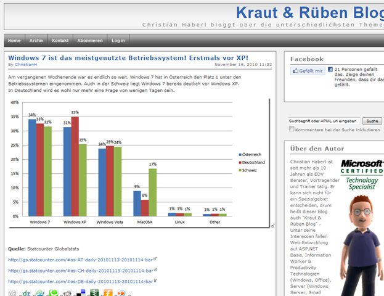Share post via BlinkList icon
The height and width of the screenshot is (296, 384).
(121, 293)
